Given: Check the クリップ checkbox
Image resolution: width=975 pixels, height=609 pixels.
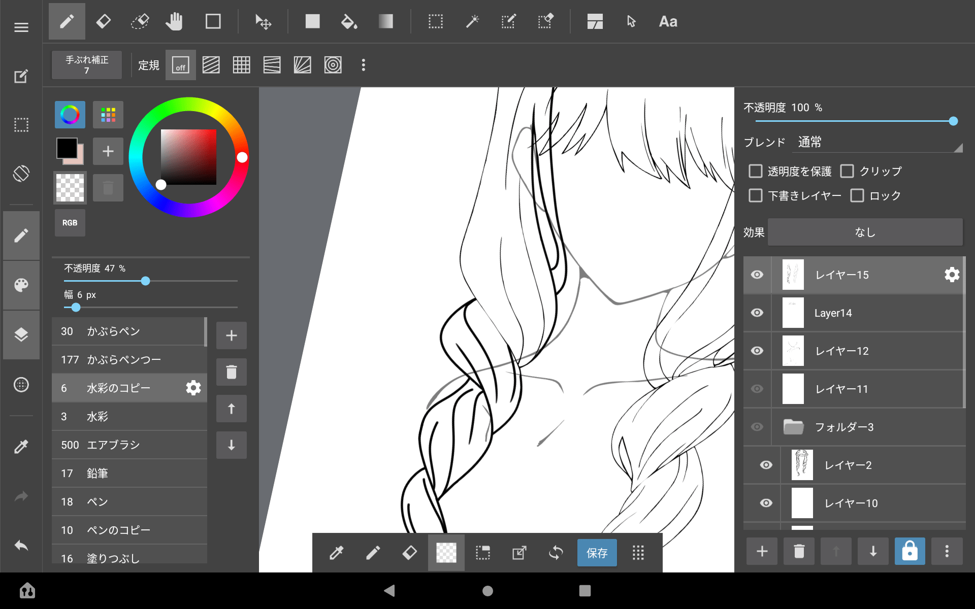Looking at the screenshot, I should [x=847, y=171].
